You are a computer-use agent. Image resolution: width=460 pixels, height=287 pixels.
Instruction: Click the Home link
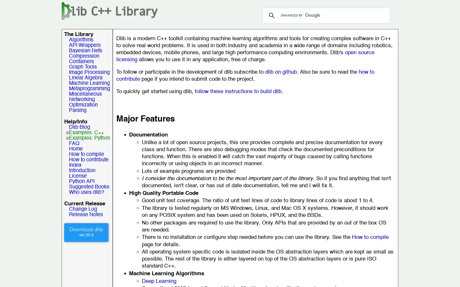pyautogui.click(x=76, y=149)
